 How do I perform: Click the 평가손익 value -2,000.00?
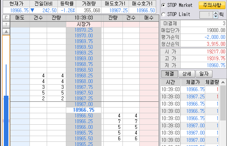pos(215,37)
